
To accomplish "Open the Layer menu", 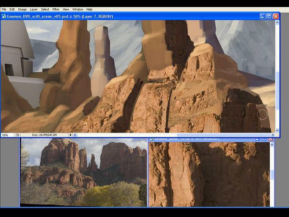I will [x=34, y=9].
